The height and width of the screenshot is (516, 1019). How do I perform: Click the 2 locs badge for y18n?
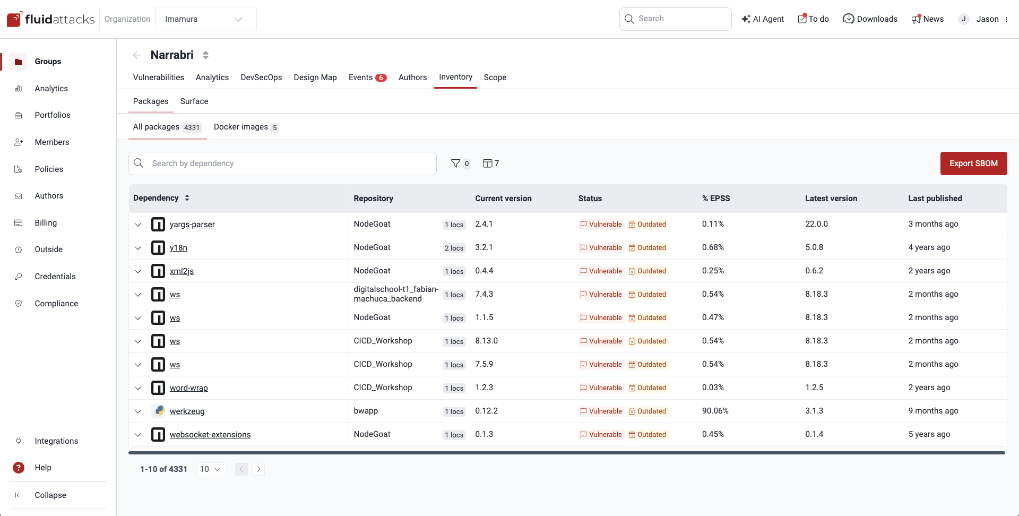point(454,248)
